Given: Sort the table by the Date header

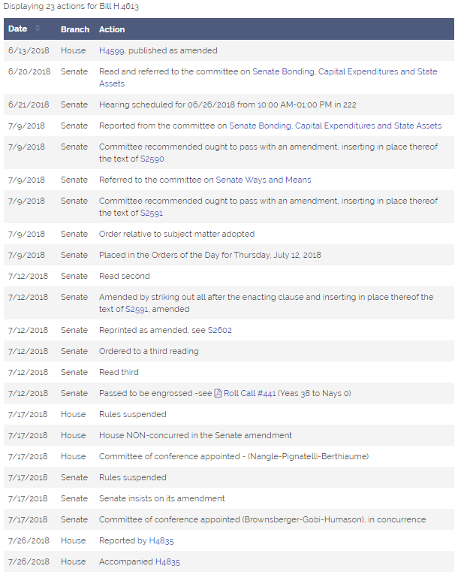Looking at the screenshot, I should pos(18,29).
